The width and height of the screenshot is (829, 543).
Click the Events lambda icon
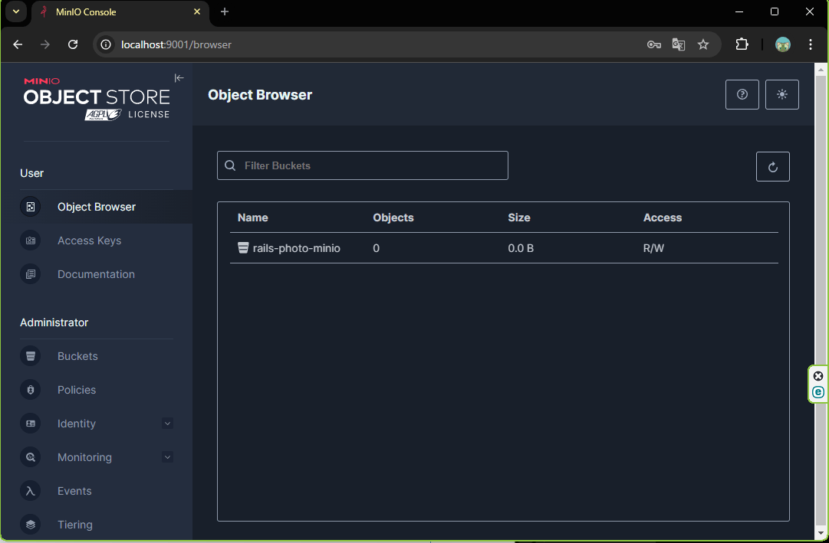(31, 491)
